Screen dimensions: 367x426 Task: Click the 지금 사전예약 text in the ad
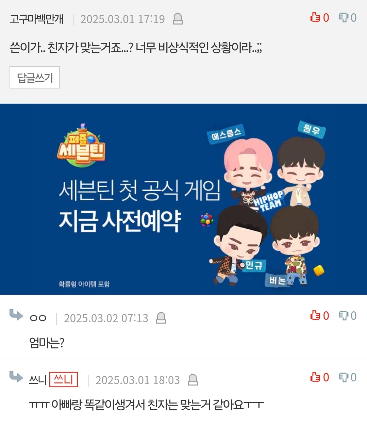click(120, 221)
